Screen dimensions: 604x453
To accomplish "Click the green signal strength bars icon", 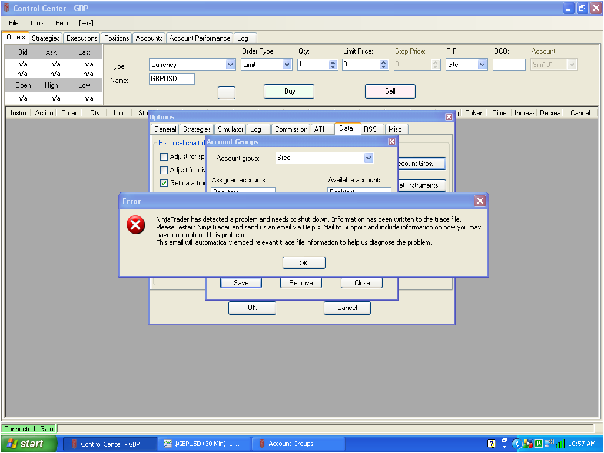I will (560, 444).
